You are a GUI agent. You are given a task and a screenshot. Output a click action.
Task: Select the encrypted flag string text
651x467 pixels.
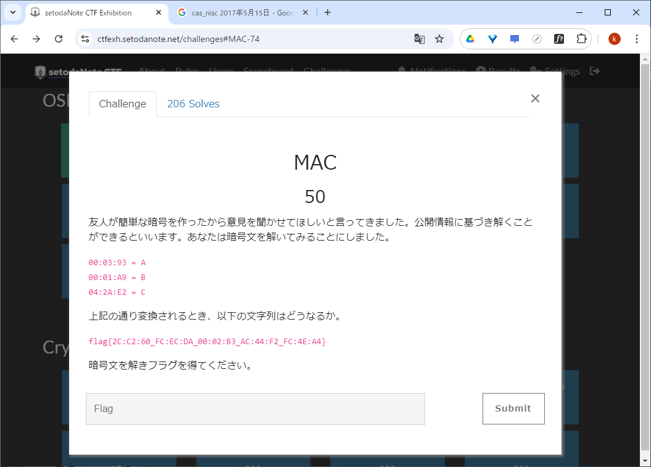pos(207,341)
